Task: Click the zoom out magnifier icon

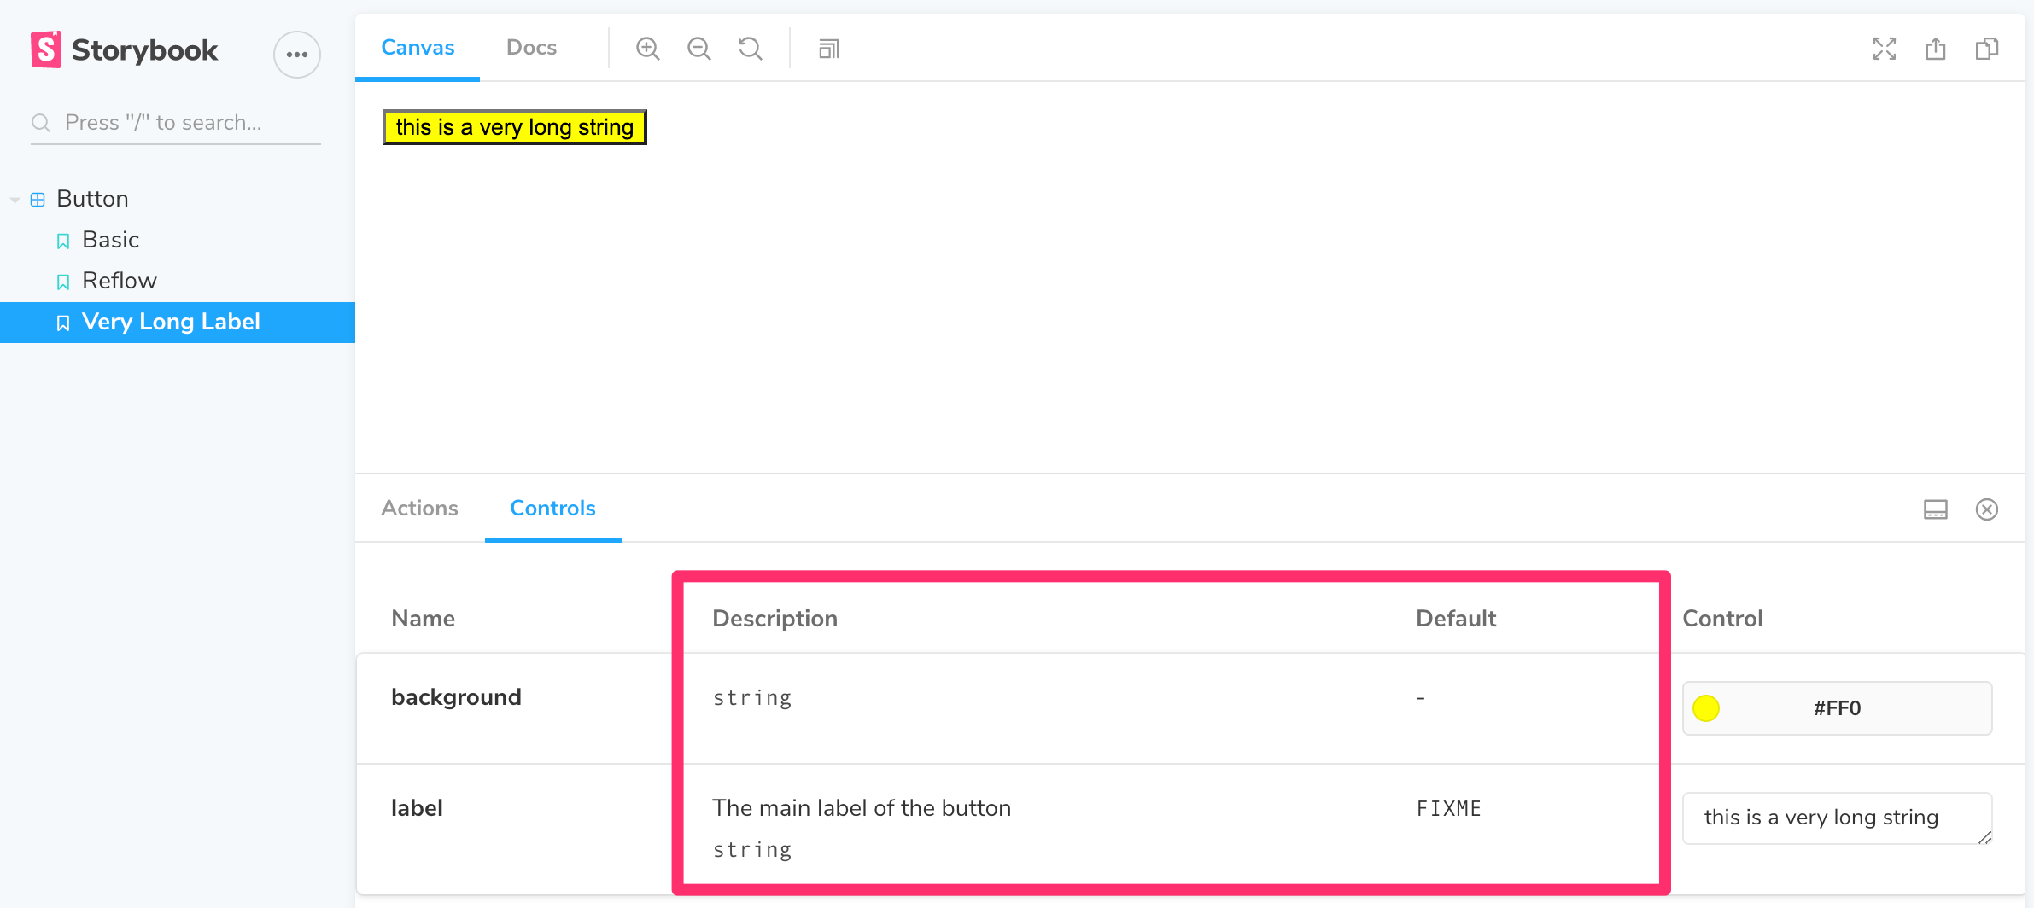Action: click(x=698, y=49)
